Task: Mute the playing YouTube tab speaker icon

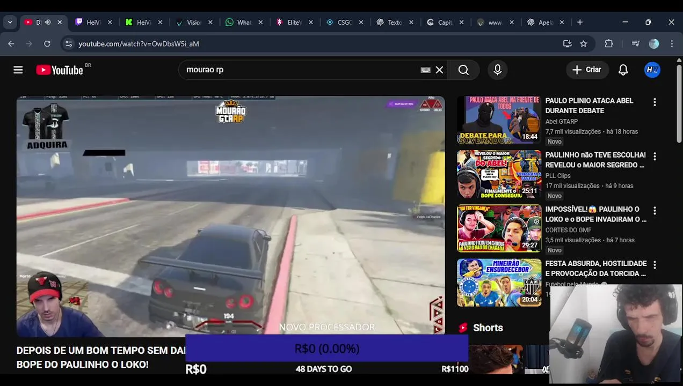Action: pos(48,22)
